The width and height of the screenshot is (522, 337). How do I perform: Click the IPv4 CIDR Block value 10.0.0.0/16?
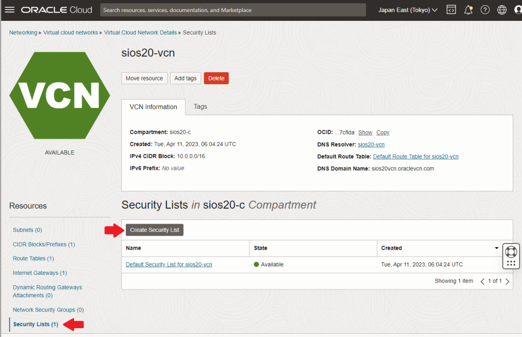pos(191,156)
